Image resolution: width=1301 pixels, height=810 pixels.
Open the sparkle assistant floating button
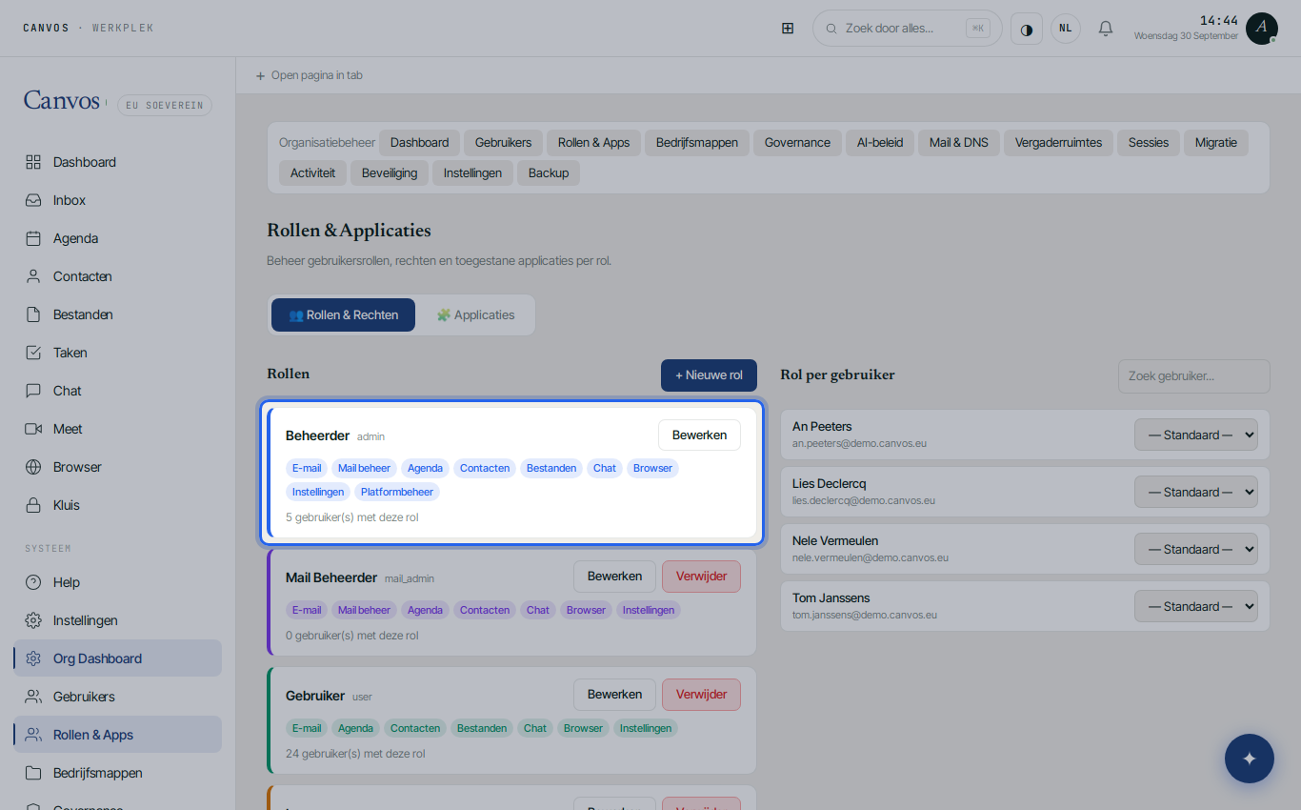pos(1250,759)
